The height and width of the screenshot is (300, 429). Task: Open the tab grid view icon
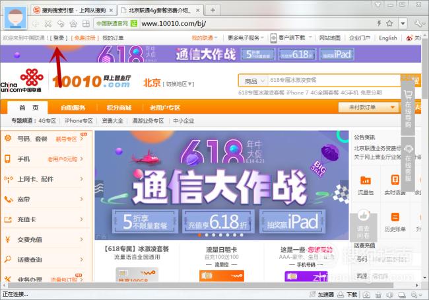click(86, 24)
